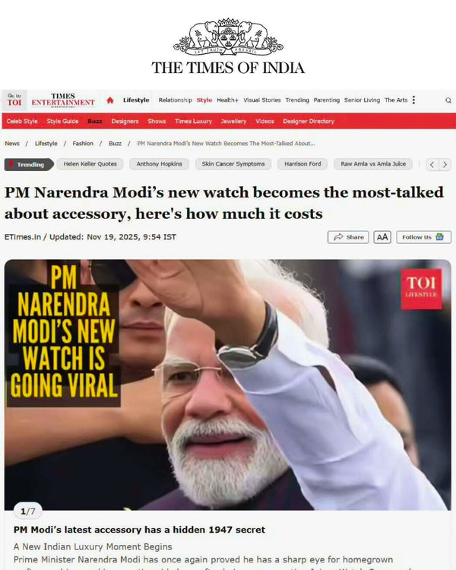Select the Helen Keller Quotes trending chip
The width and height of the screenshot is (456, 570).
click(x=90, y=164)
